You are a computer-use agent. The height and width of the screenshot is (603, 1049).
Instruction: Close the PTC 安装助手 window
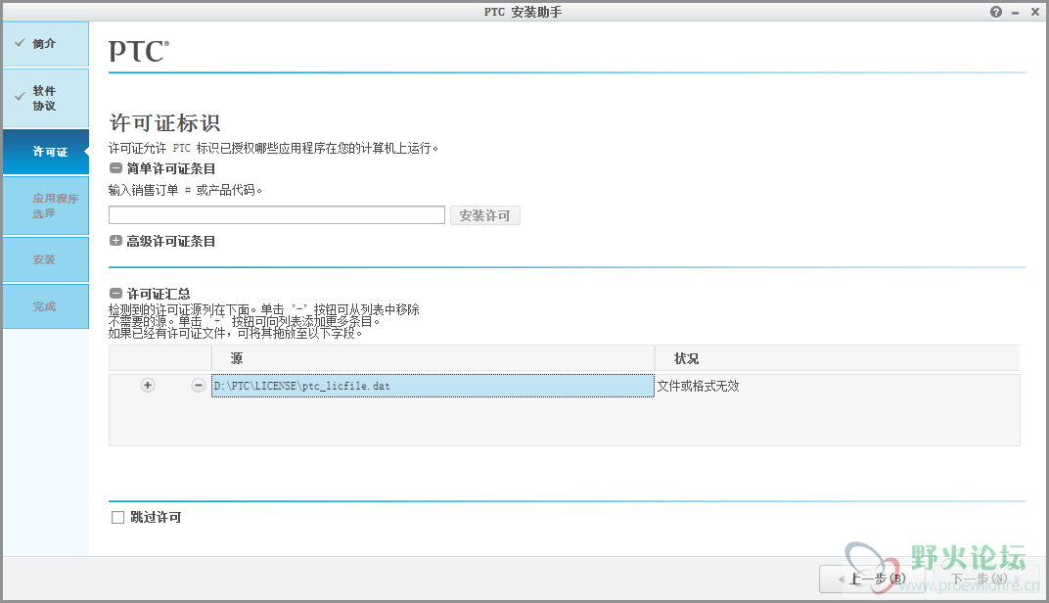click(1035, 12)
